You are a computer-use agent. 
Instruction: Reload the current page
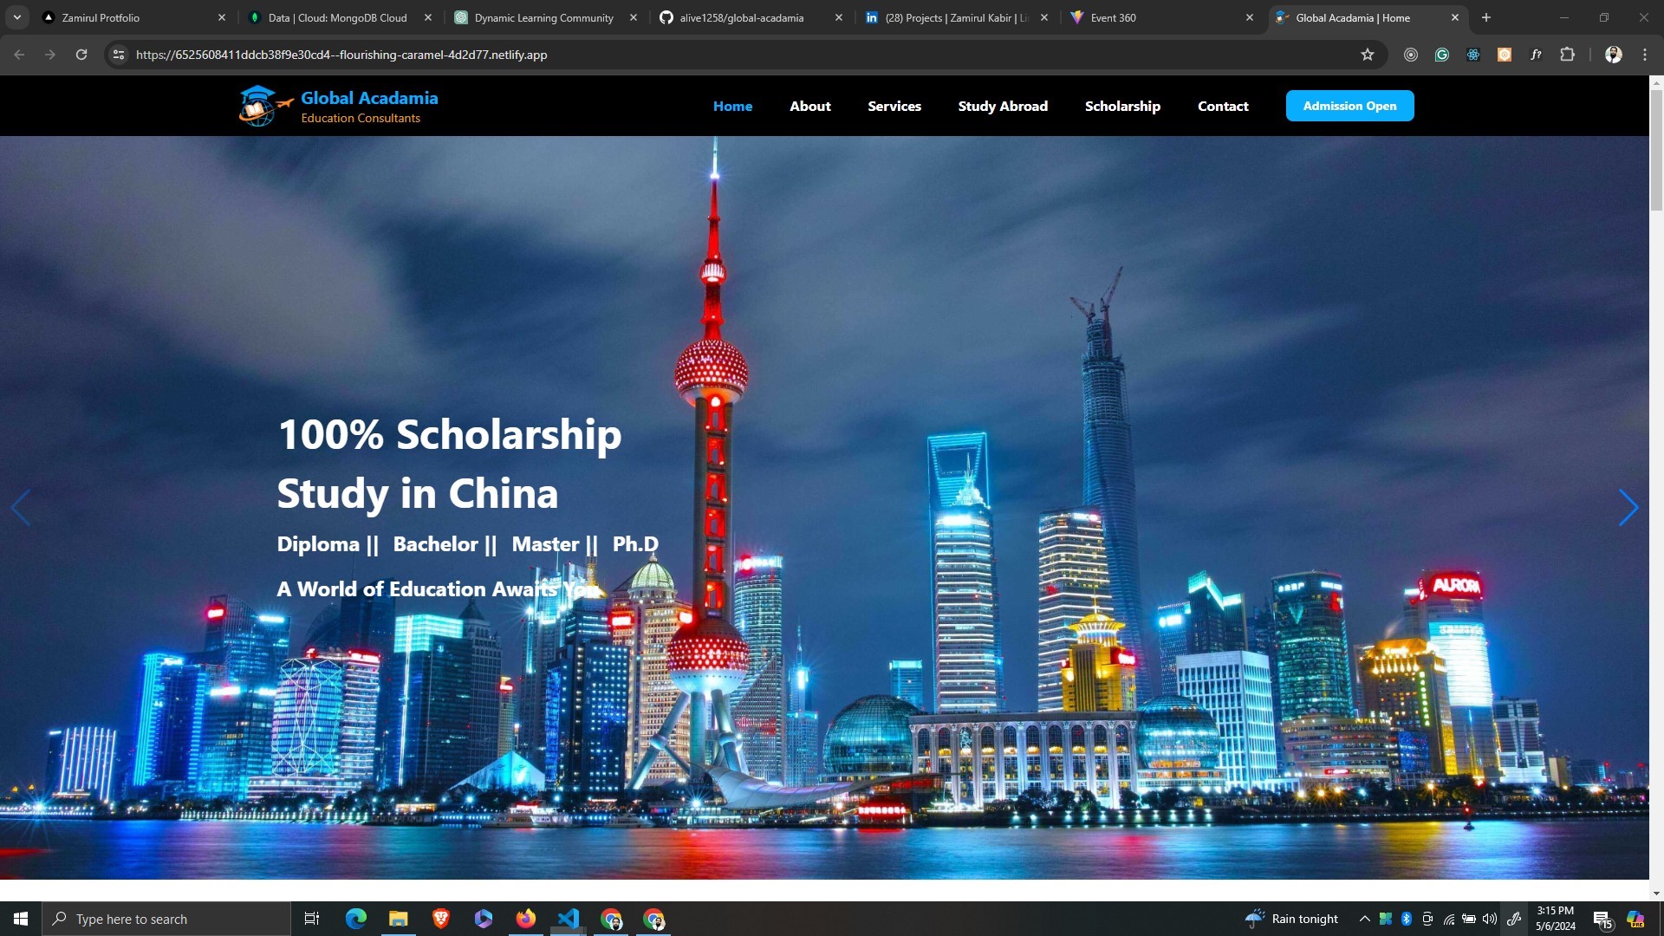tap(81, 55)
